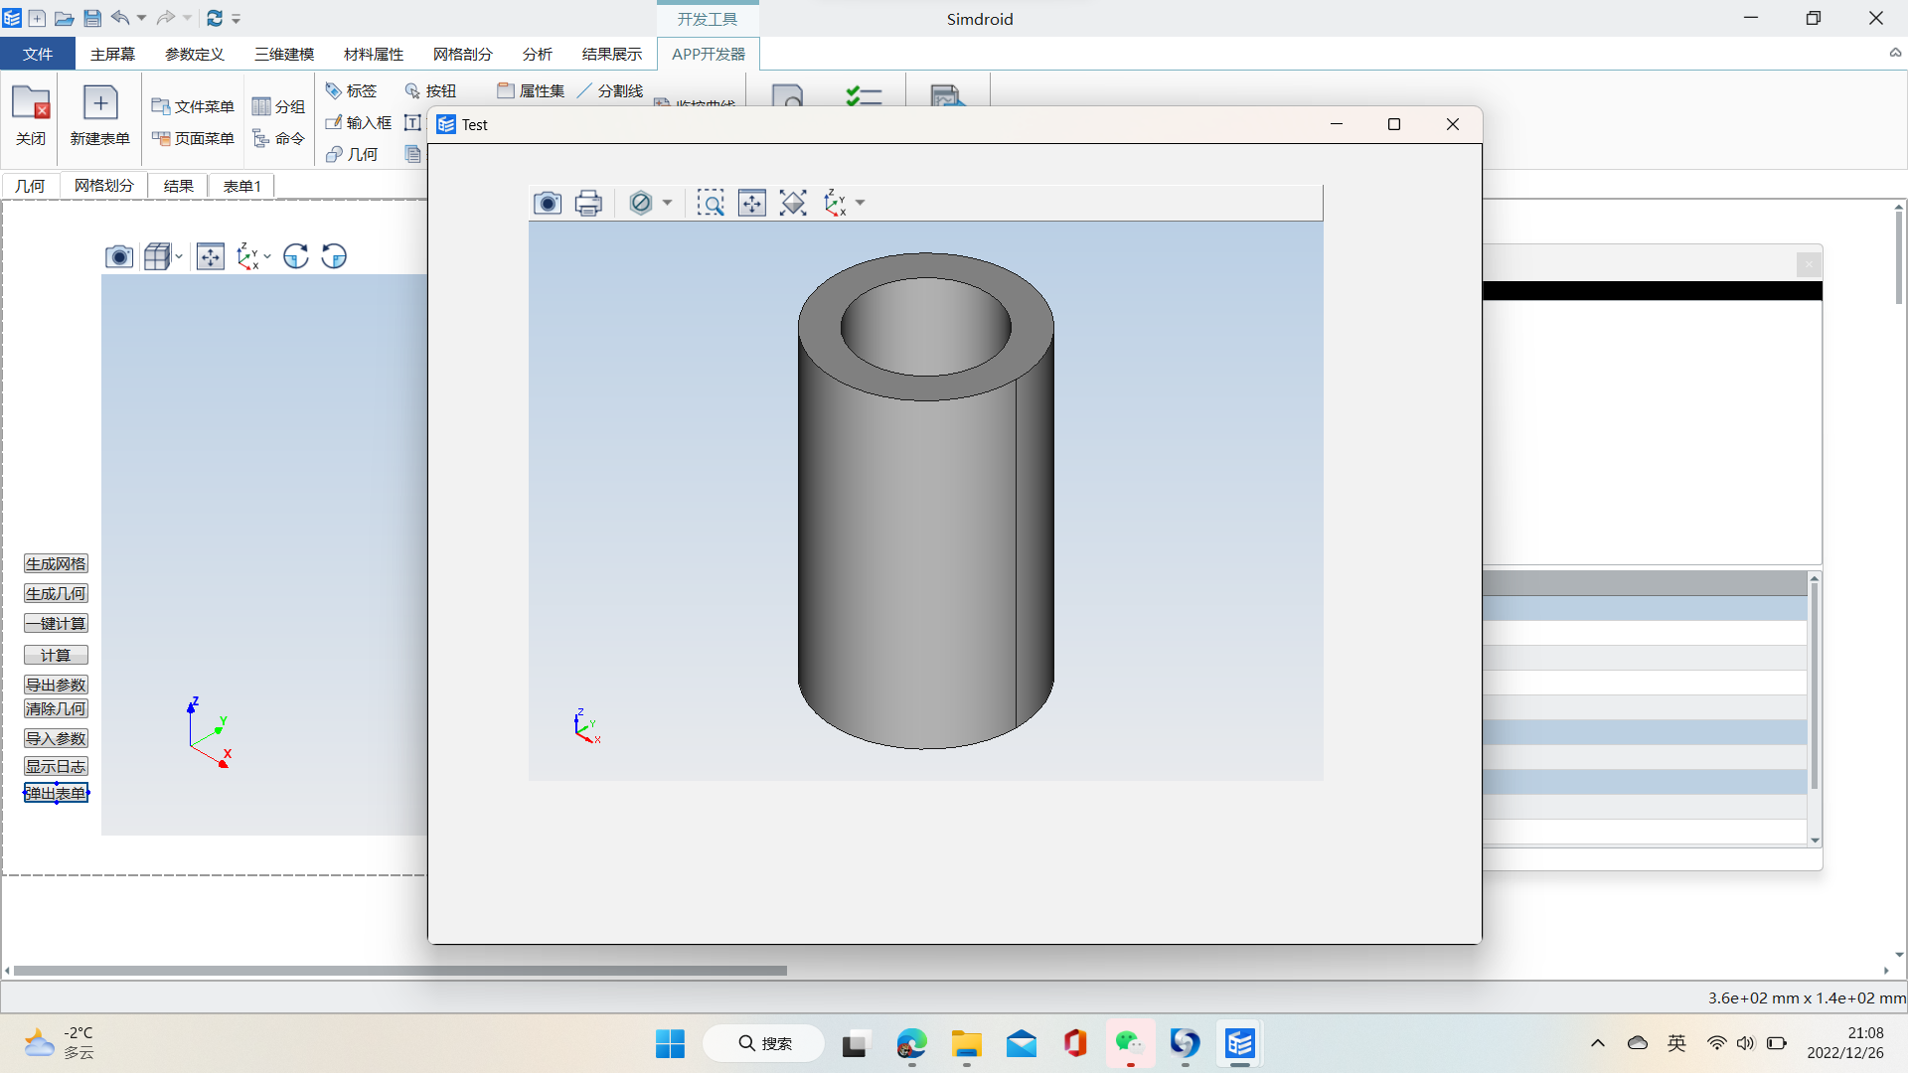Click the 生成网格 button
This screenshot has height=1073, width=1908.
point(56,563)
